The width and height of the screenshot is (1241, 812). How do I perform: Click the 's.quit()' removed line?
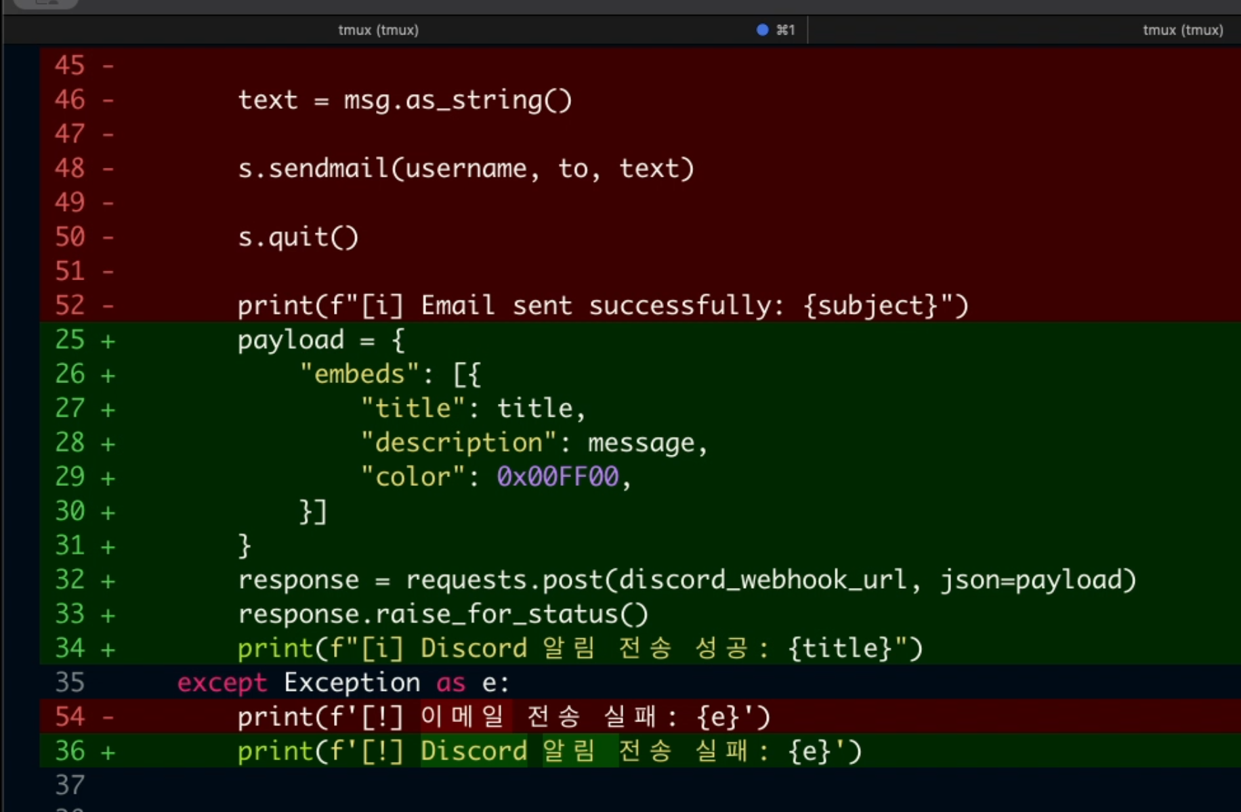[x=298, y=238]
